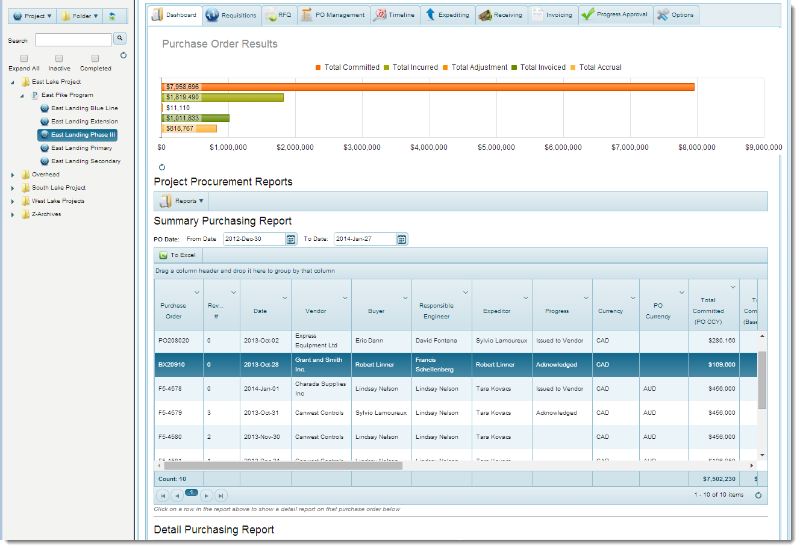The width and height of the screenshot is (800, 549).
Task: Open the From Date calendar picker
Action: [x=291, y=240]
